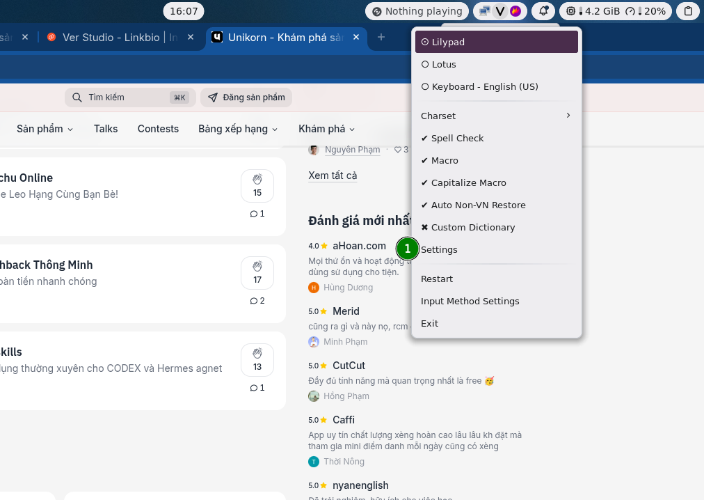This screenshot has height=500, width=704.
Task: Switch to the Ver Studio - Linkbio tab
Action: pyautogui.click(x=121, y=38)
